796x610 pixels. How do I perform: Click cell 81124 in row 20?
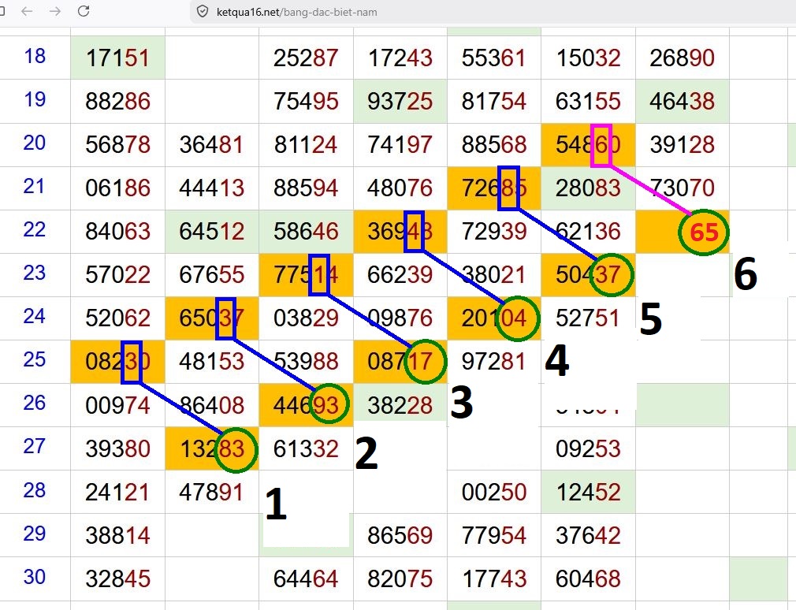tap(306, 145)
